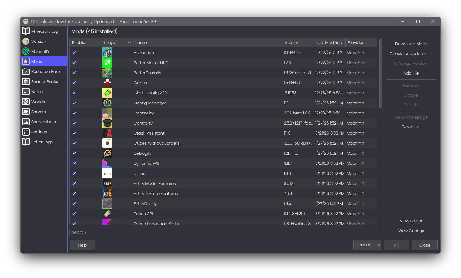The image size is (461, 278).
Task: Click the Crash Assistant CA icon
Action: tap(107, 133)
